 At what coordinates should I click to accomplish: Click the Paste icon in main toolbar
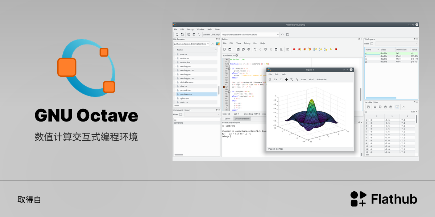click(x=194, y=35)
